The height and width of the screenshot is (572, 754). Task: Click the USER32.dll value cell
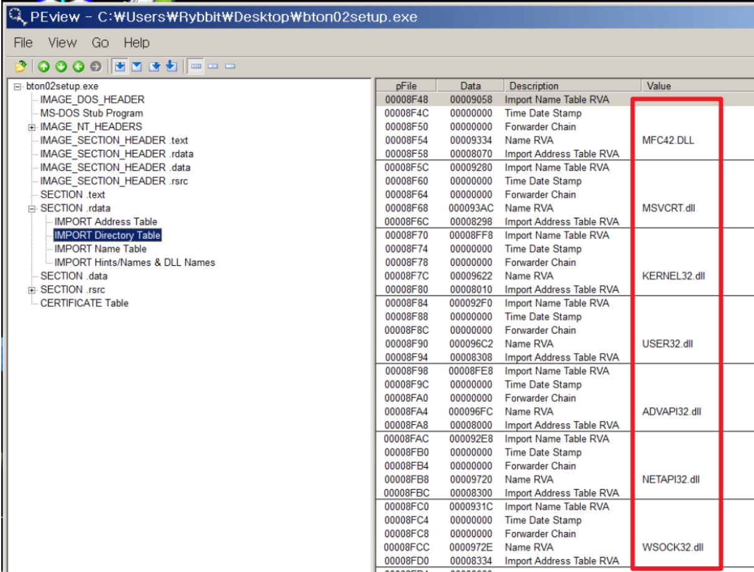(667, 344)
